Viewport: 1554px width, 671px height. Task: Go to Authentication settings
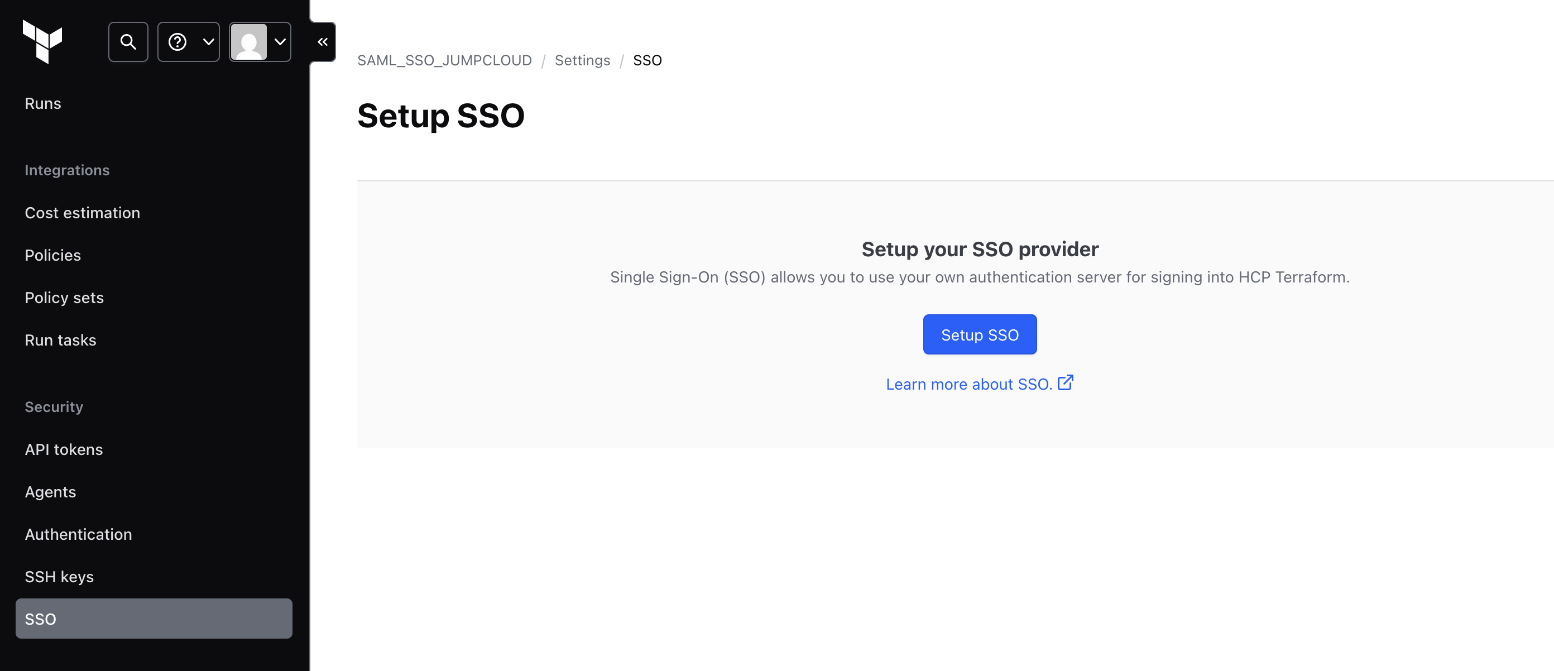(x=78, y=534)
